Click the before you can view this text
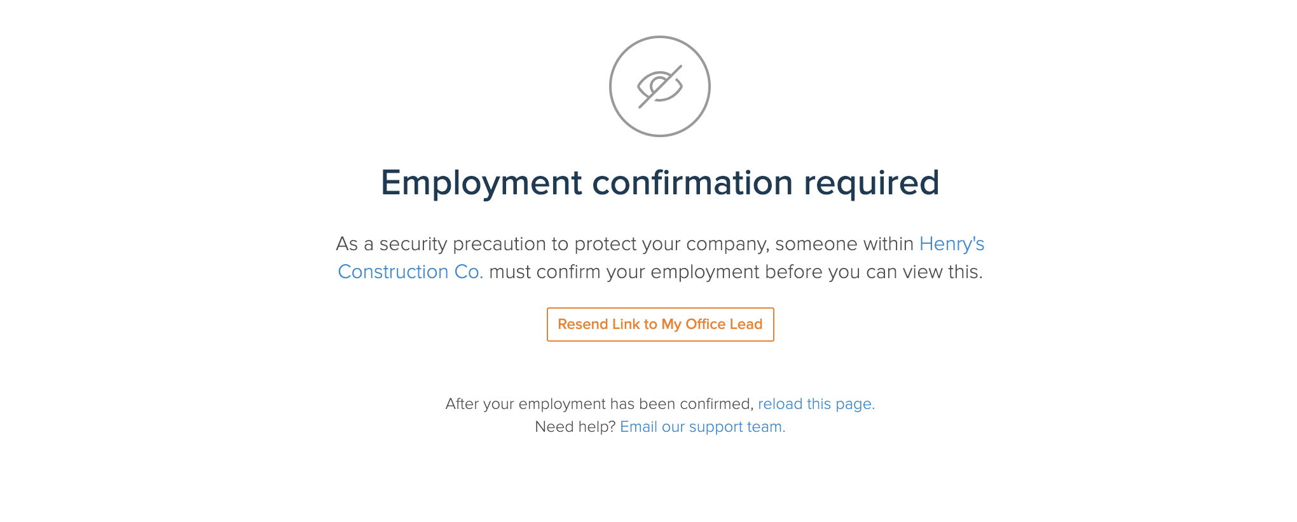The image size is (1297, 522). click(x=874, y=272)
